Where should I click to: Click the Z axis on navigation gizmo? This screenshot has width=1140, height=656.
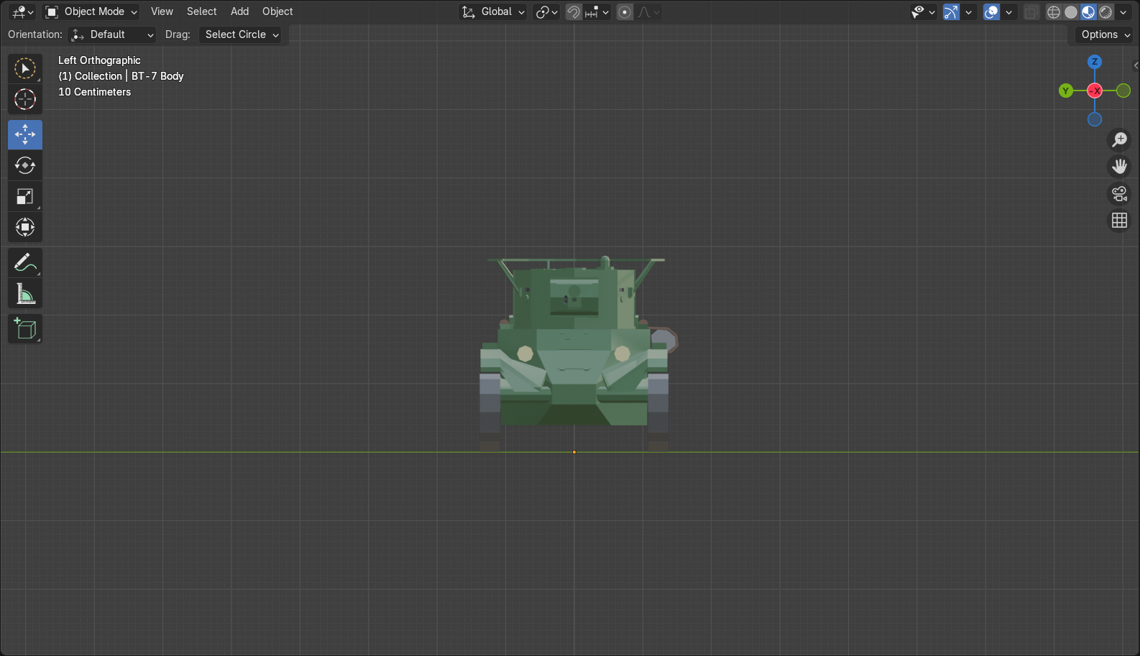pos(1095,62)
